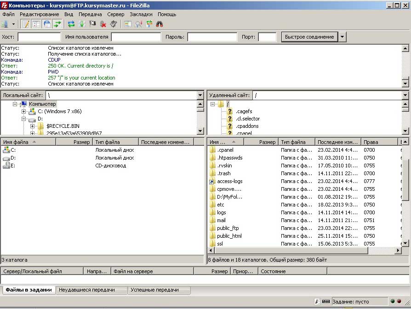Click the Refresh file lists icon
The width and height of the screenshot is (411, 309).
[x=71, y=24]
